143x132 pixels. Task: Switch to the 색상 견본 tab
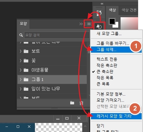click(x=129, y=10)
